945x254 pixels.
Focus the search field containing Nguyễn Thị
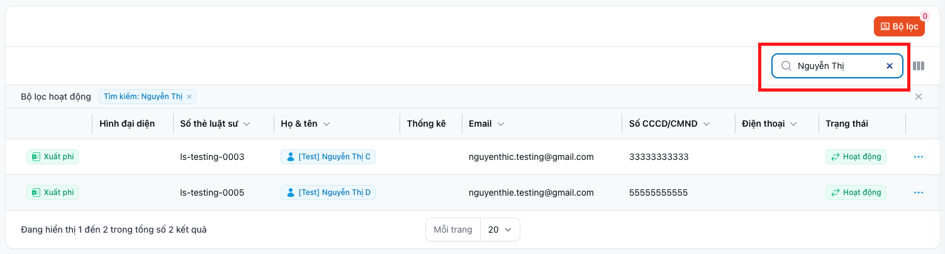point(837,66)
